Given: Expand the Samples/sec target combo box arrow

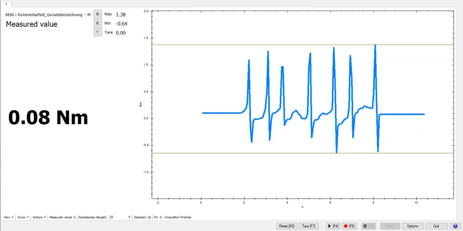Looking at the screenshot, I should [x=129, y=217].
